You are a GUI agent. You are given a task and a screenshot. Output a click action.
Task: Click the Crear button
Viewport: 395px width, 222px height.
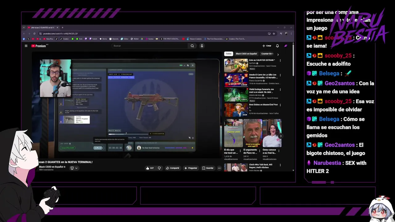point(267,46)
